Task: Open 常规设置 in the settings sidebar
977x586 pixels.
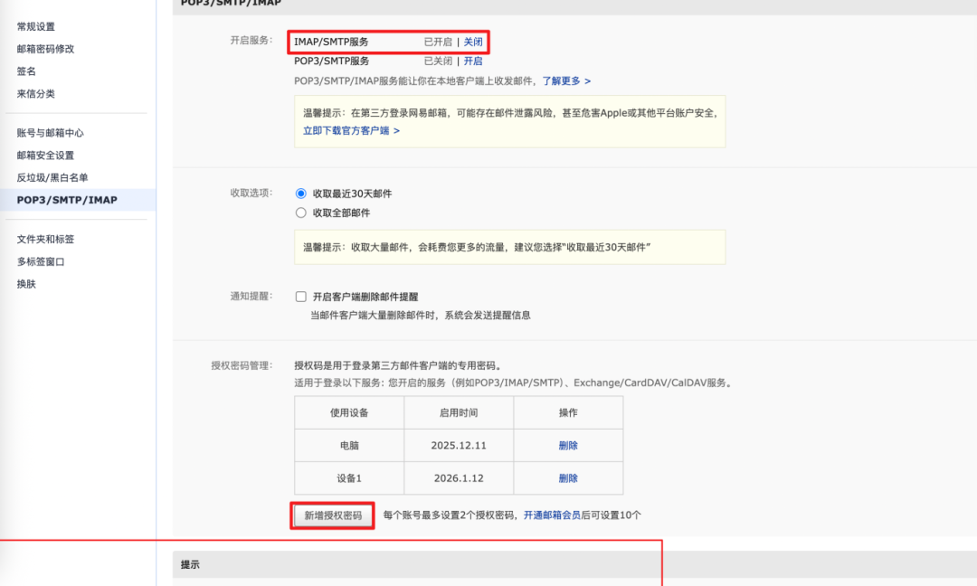Action: 35,27
